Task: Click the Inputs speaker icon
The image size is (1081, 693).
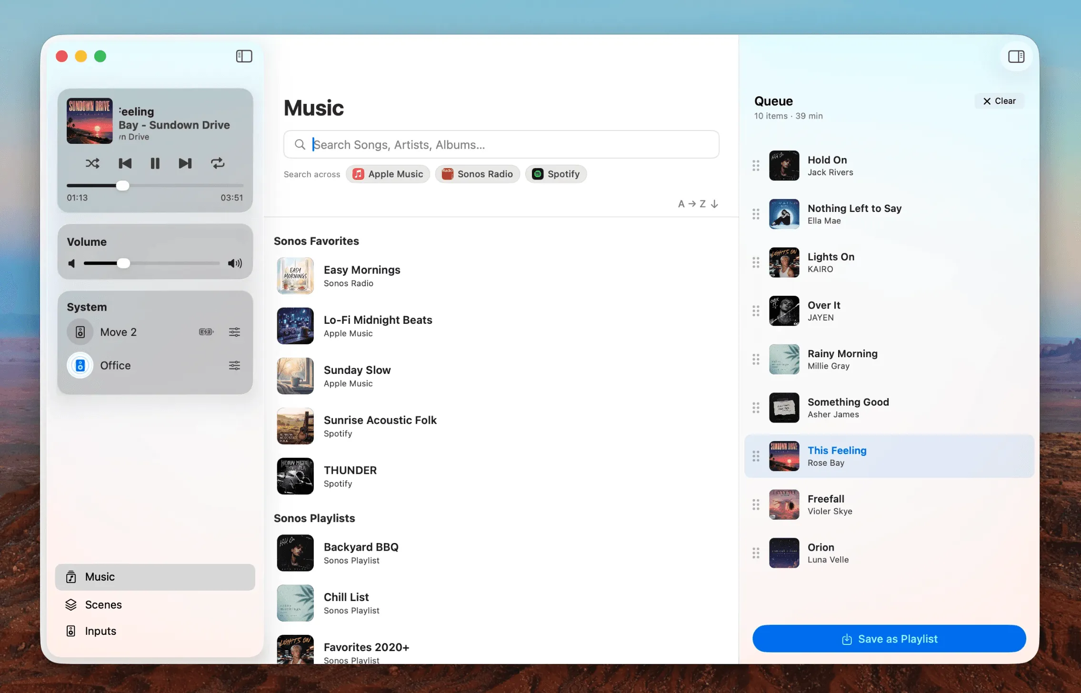Action: tap(71, 631)
